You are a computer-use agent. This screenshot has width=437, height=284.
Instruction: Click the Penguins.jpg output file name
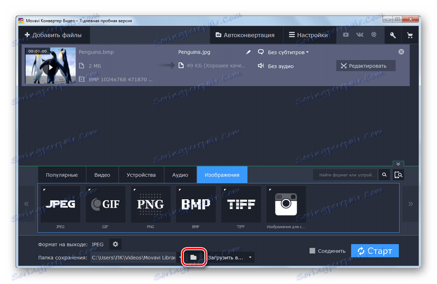coord(194,52)
